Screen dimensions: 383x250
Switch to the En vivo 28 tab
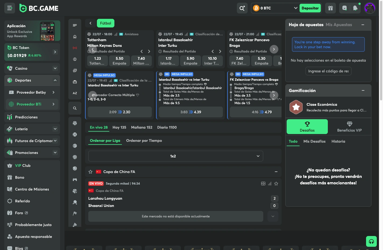coord(99,128)
